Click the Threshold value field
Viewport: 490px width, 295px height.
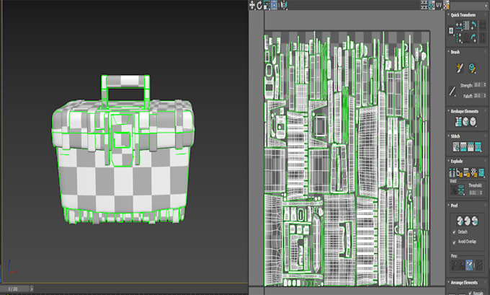[x=473, y=193]
